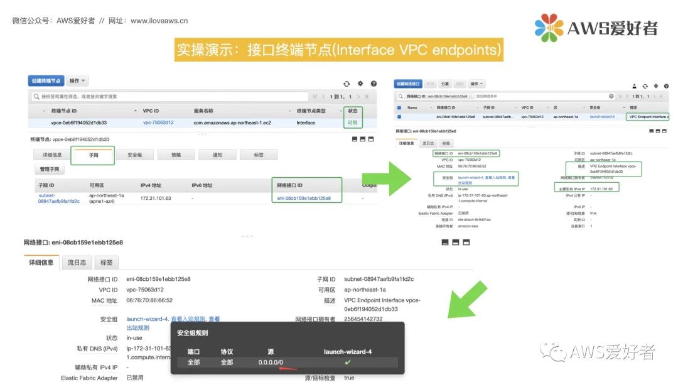Open the 标签 tab in the endpoint panel
This screenshot has height=382, width=678.
tap(259, 155)
